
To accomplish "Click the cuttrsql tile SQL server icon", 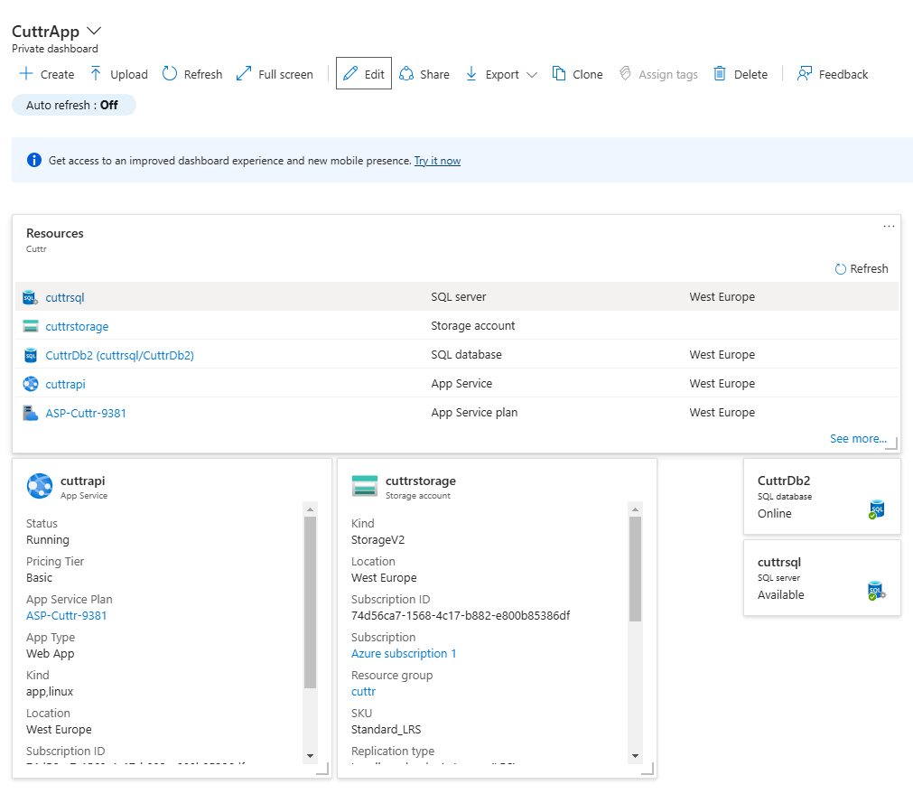I will tap(876, 591).
